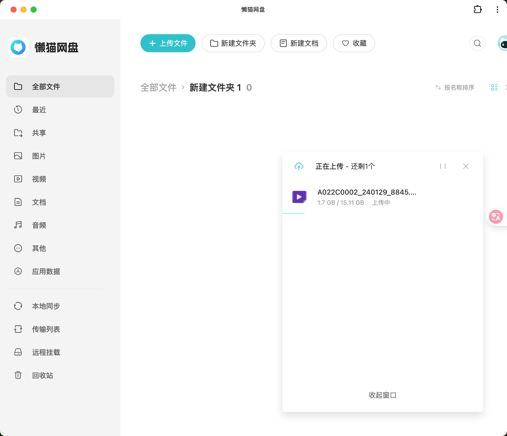Open 本地同步 local sync

pos(46,306)
